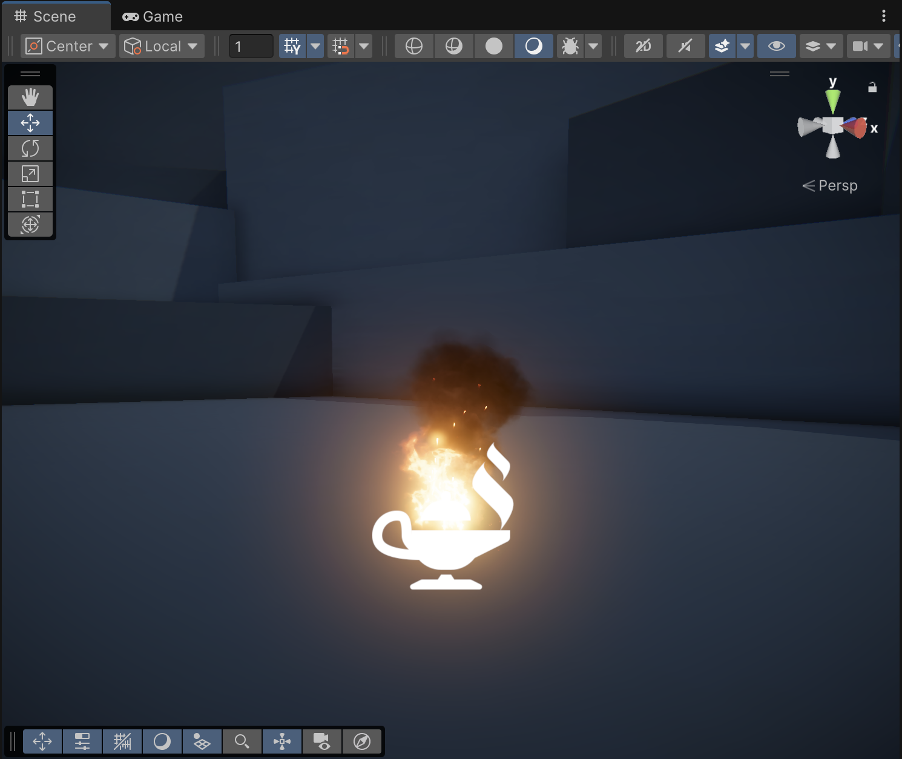
Task: Select the combined Transform tool
Action: pyautogui.click(x=30, y=225)
